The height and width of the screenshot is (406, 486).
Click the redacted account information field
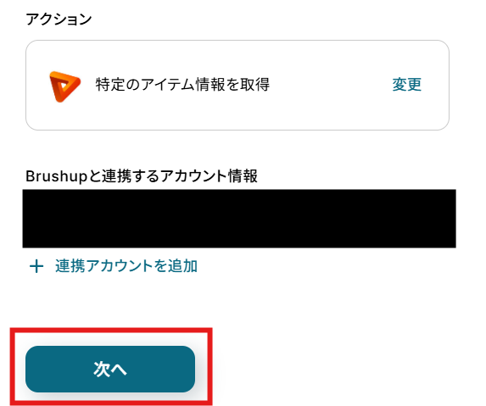pyautogui.click(x=239, y=219)
